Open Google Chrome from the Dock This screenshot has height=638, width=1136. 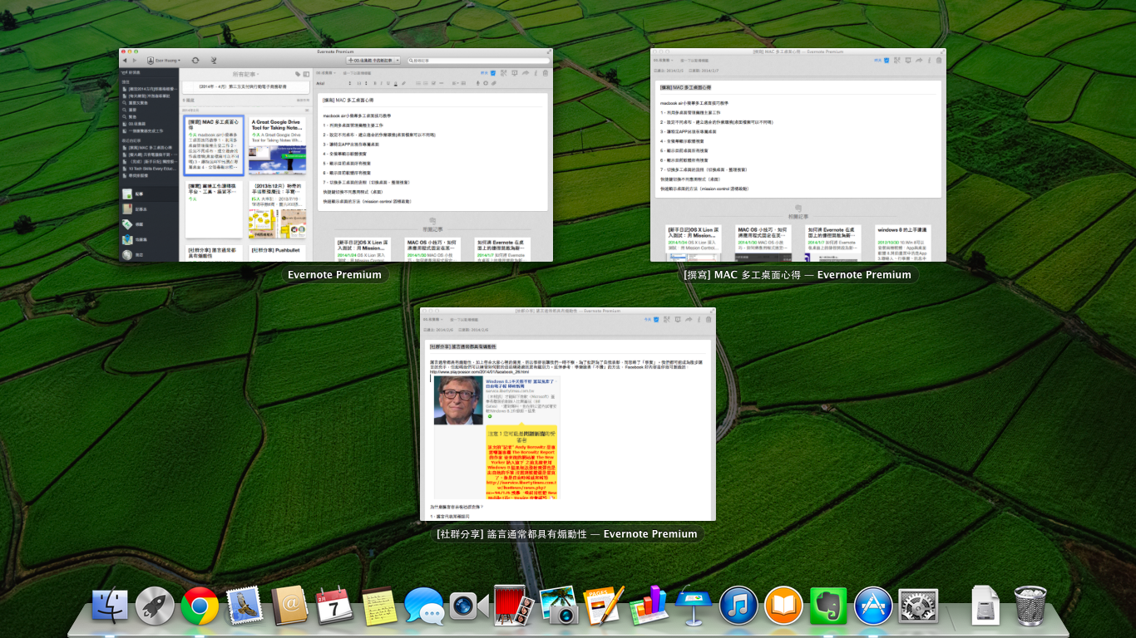tap(200, 606)
